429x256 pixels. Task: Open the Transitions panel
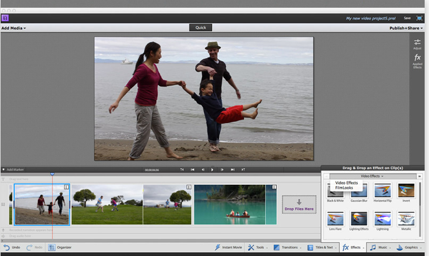[x=287, y=247]
